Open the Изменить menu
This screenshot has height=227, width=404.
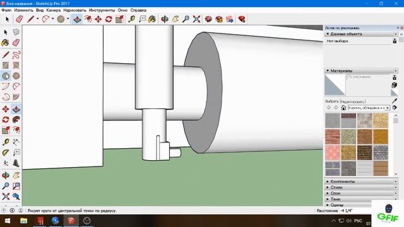point(24,10)
